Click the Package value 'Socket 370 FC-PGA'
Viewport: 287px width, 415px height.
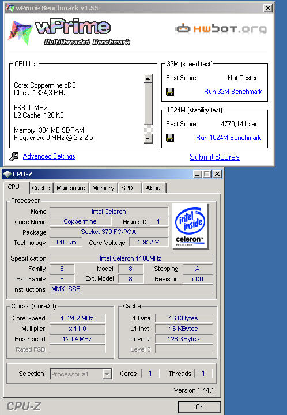[x=109, y=232]
